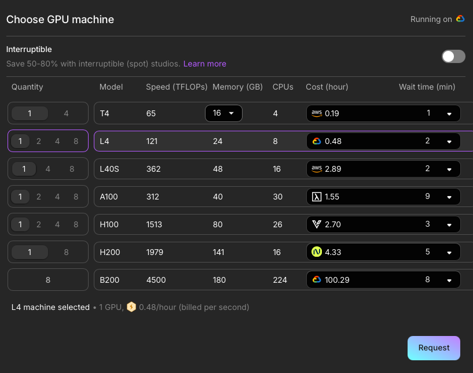
Task: Click the Google Cloud logo in L4 cost cell
Action: click(317, 141)
